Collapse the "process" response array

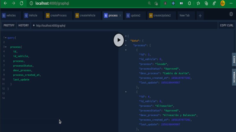pos(126,45)
